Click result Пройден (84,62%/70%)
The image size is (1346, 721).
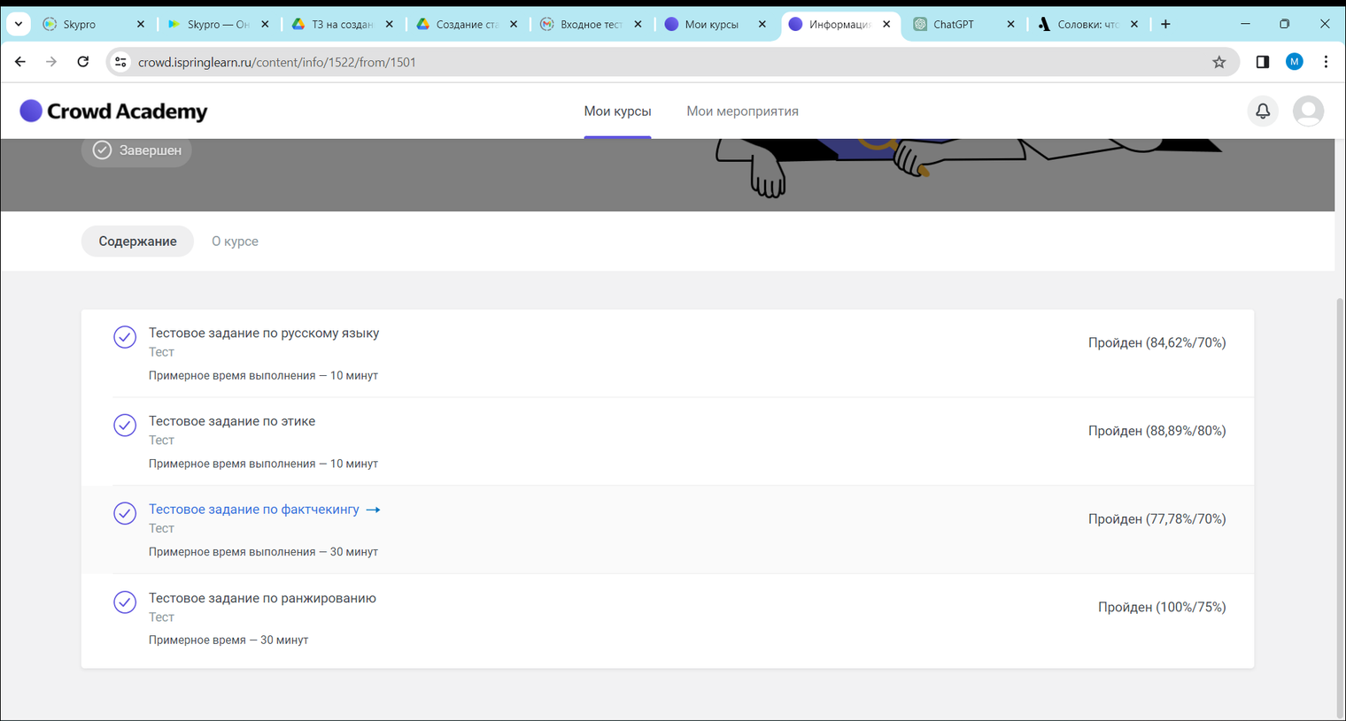[x=1156, y=343]
